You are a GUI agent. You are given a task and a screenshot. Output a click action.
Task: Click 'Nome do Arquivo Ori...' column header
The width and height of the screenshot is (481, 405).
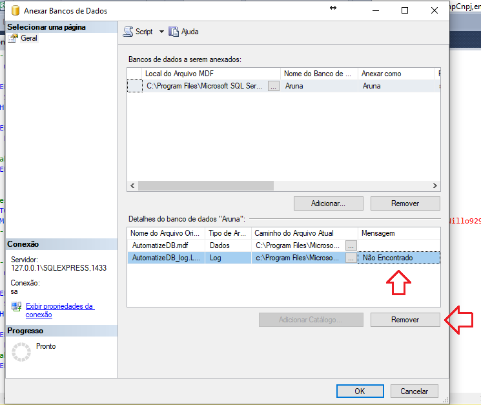(166, 233)
